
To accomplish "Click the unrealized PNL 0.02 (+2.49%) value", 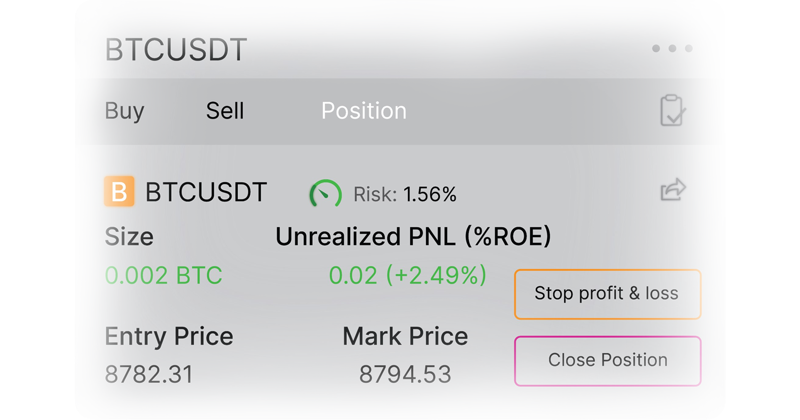I will (x=407, y=275).
